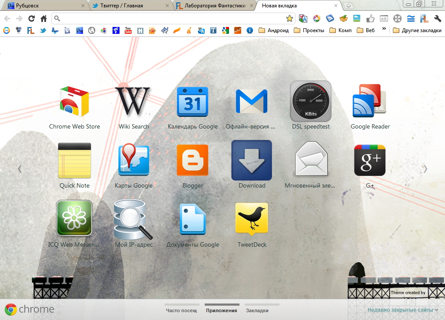Click the bookmark star in address bar

(289, 19)
